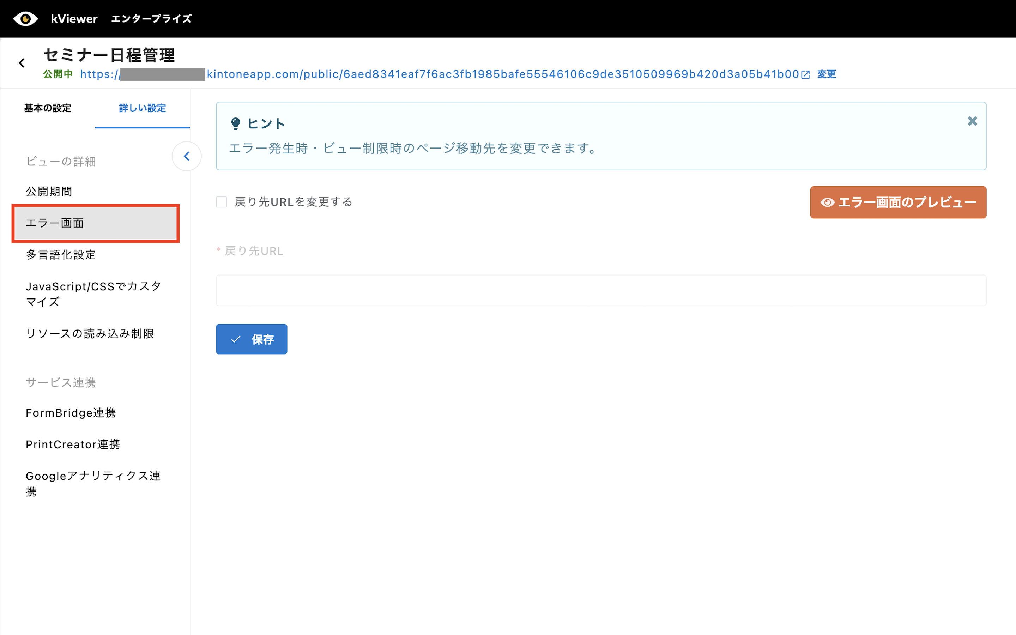
Task: Click the 保存 save button
Action: coord(252,339)
